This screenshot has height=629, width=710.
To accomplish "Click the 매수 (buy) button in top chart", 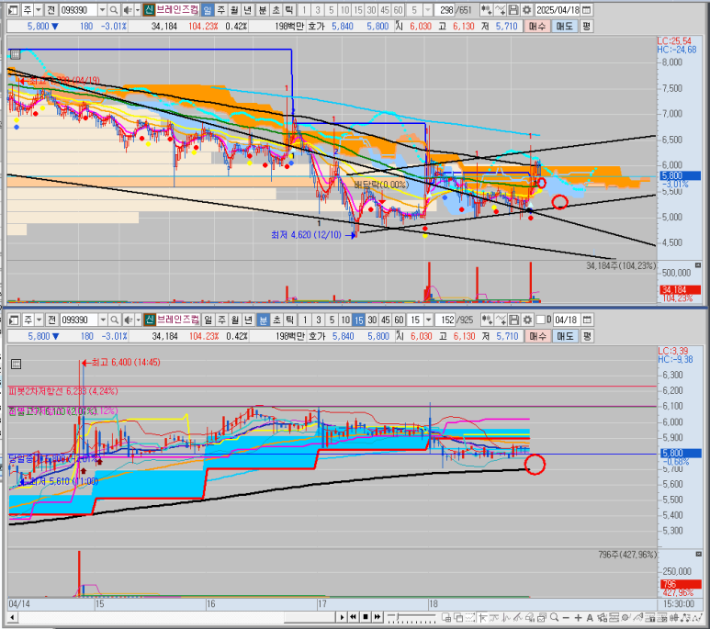I will point(537,27).
